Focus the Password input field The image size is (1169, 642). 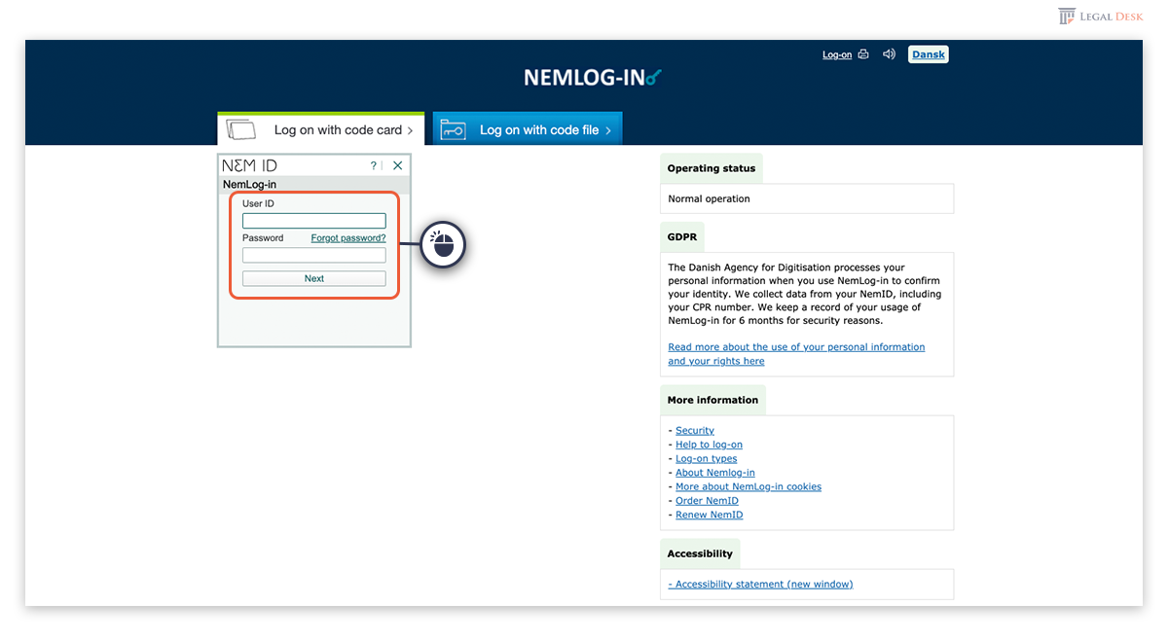[x=314, y=256]
